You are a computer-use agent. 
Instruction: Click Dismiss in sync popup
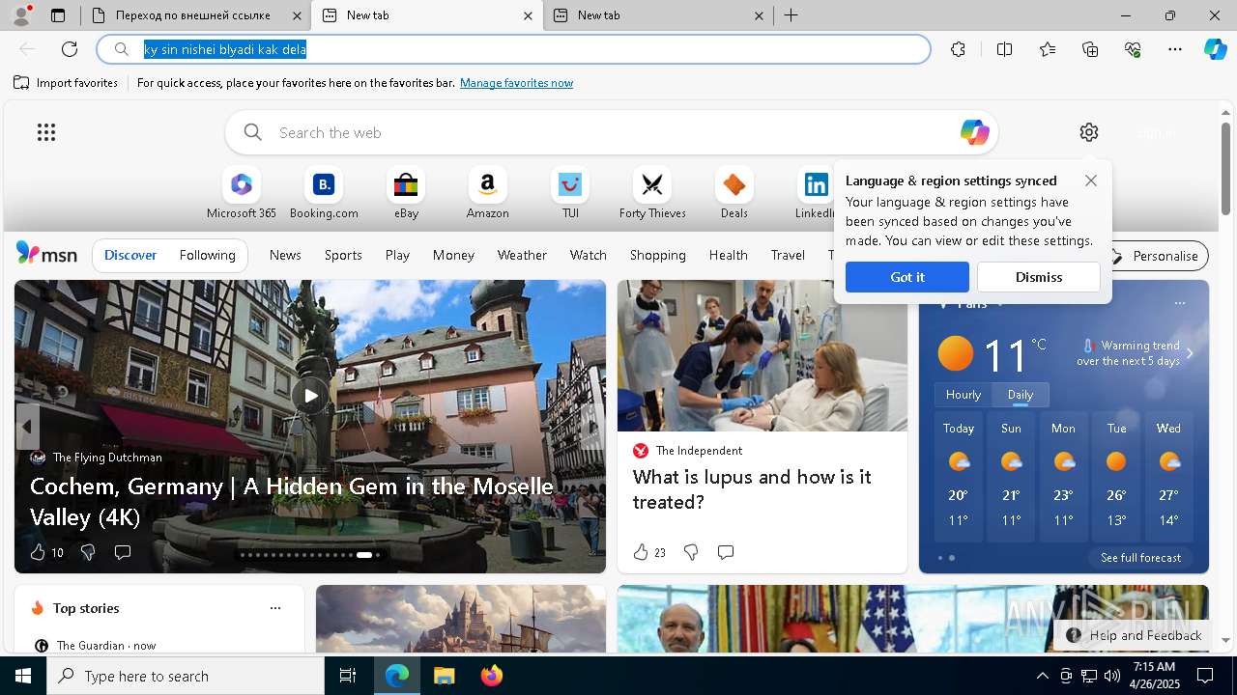point(1039,277)
